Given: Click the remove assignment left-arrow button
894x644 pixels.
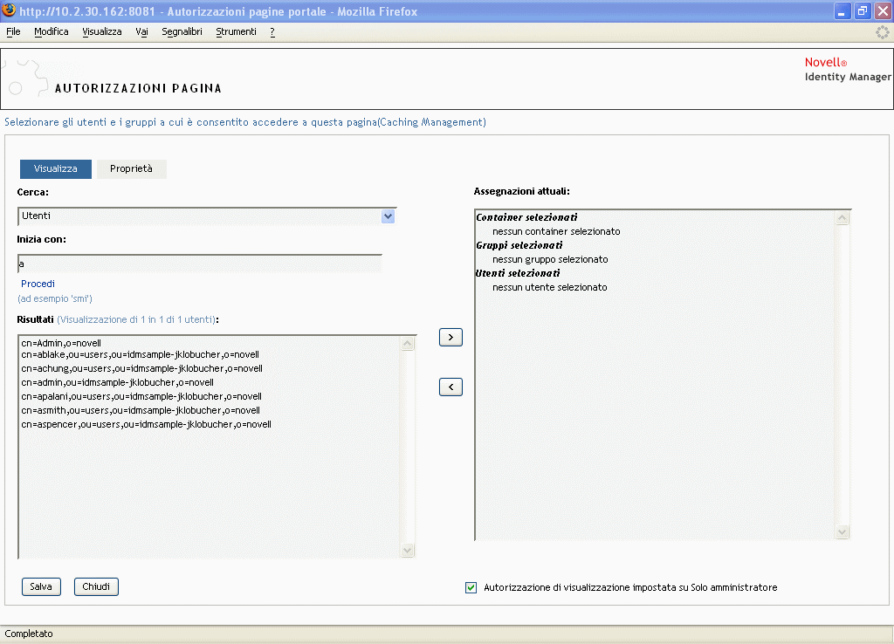Looking at the screenshot, I should [450, 387].
